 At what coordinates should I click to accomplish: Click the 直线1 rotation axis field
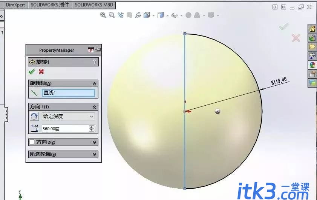pos(68,93)
